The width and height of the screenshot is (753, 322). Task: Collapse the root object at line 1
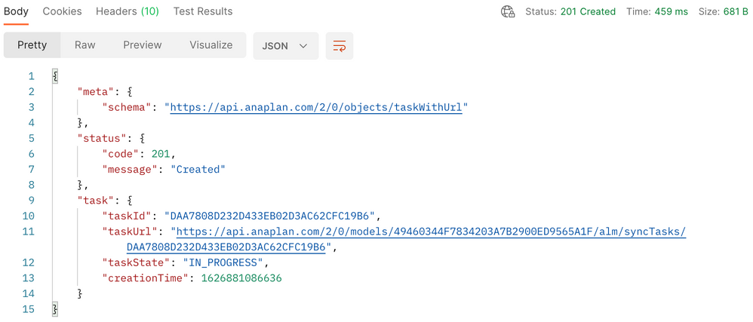point(55,76)
